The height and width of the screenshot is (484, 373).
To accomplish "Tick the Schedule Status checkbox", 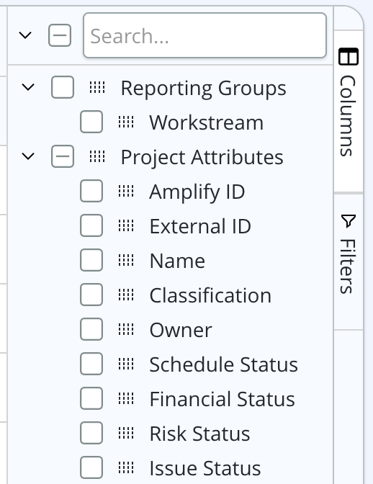I will point(91,364).
